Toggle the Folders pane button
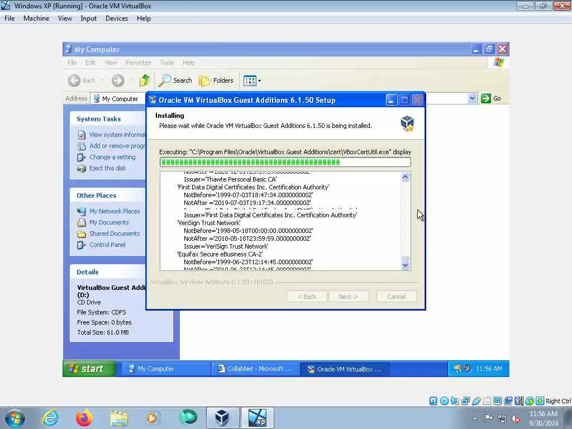The width and height of the screenshot is (572, 429). pos(216,80)
